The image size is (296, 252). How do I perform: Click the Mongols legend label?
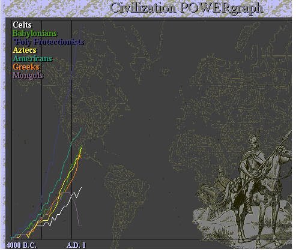[28, 76]
